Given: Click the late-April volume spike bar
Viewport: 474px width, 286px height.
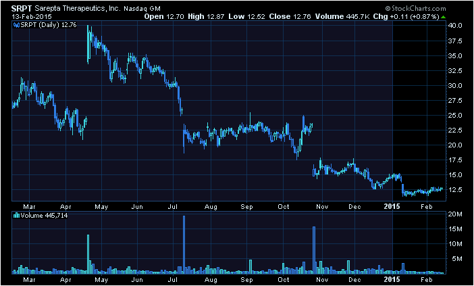Looking at the screenshot, I should click(88, 254).
